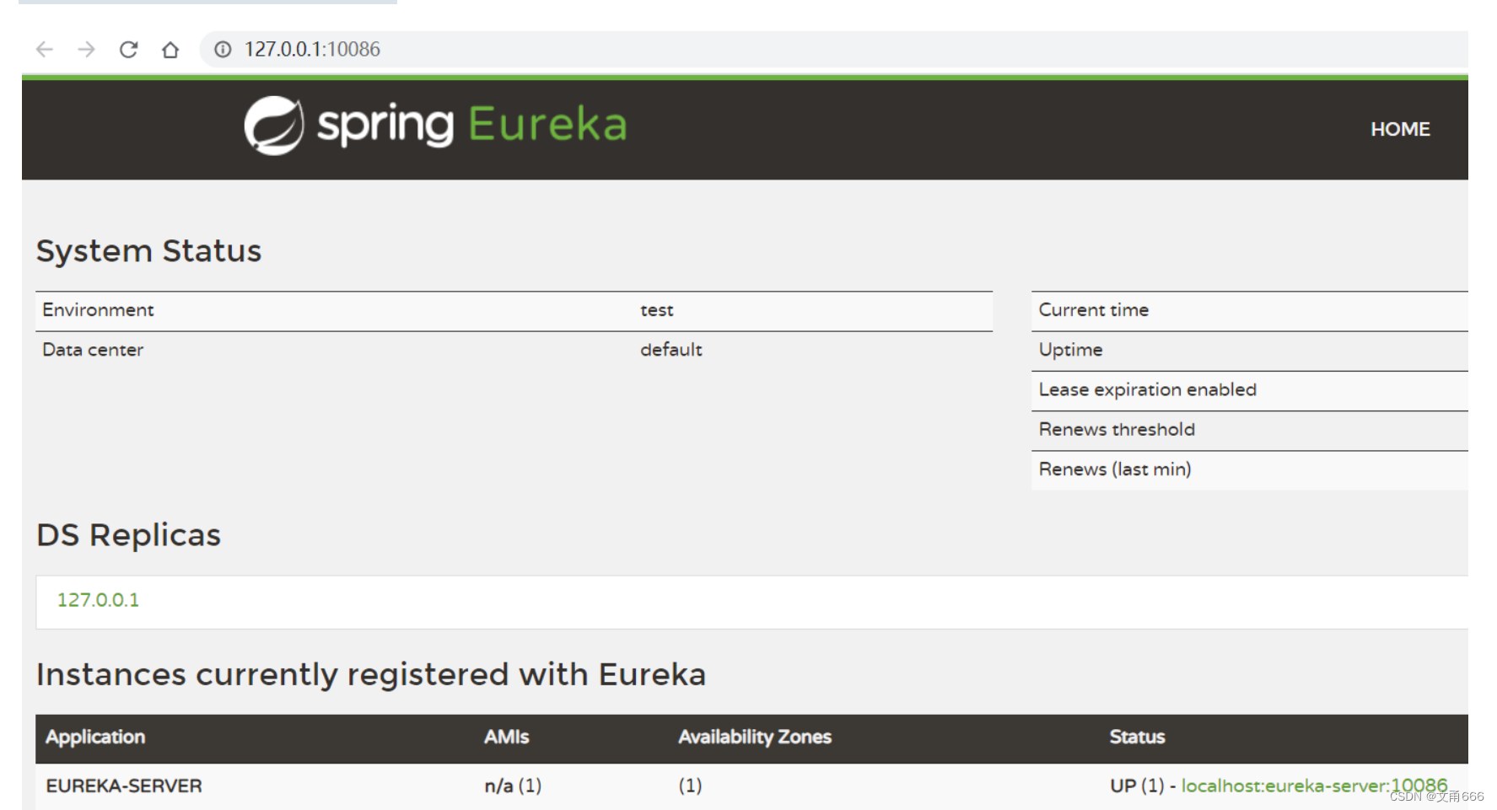This screenshot has height=810, width=1497.
Task: Click the browser forward arrow
Action: 86,50
